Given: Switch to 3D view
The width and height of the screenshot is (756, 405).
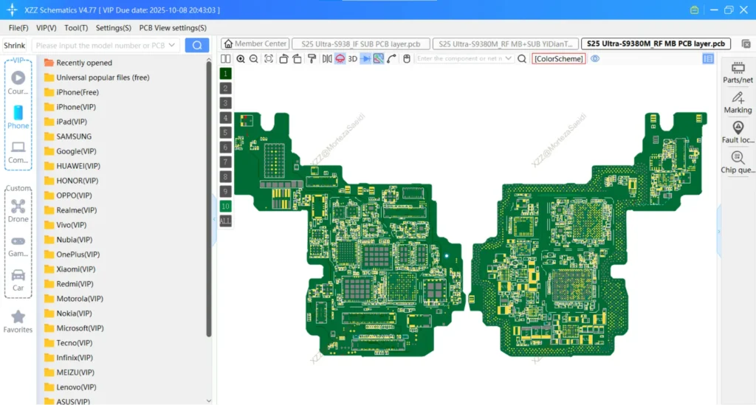Looking at the screenshot, I should pyautogui.click(x=352, y=59).
